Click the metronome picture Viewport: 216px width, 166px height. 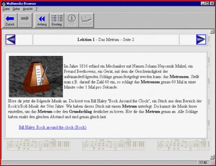(36, 77)
